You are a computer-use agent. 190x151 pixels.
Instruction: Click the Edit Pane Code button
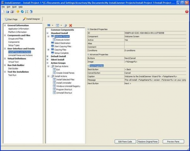125,142
